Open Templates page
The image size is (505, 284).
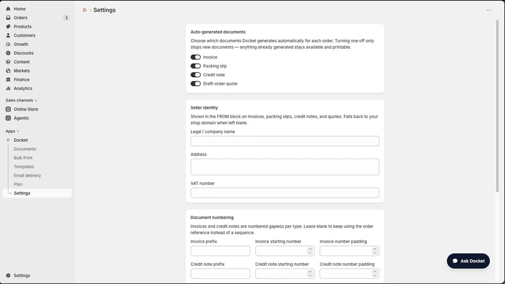pyautogui.click(x=23, y=167)
